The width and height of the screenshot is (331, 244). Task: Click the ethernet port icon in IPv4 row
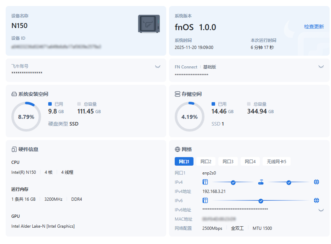(x=205, y=182)
